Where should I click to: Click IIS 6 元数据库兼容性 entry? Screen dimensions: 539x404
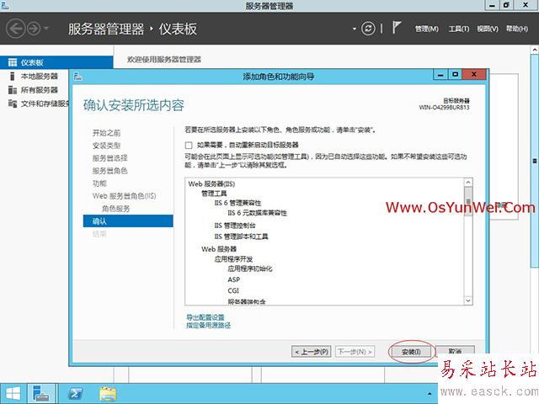(x=257, y=213)
